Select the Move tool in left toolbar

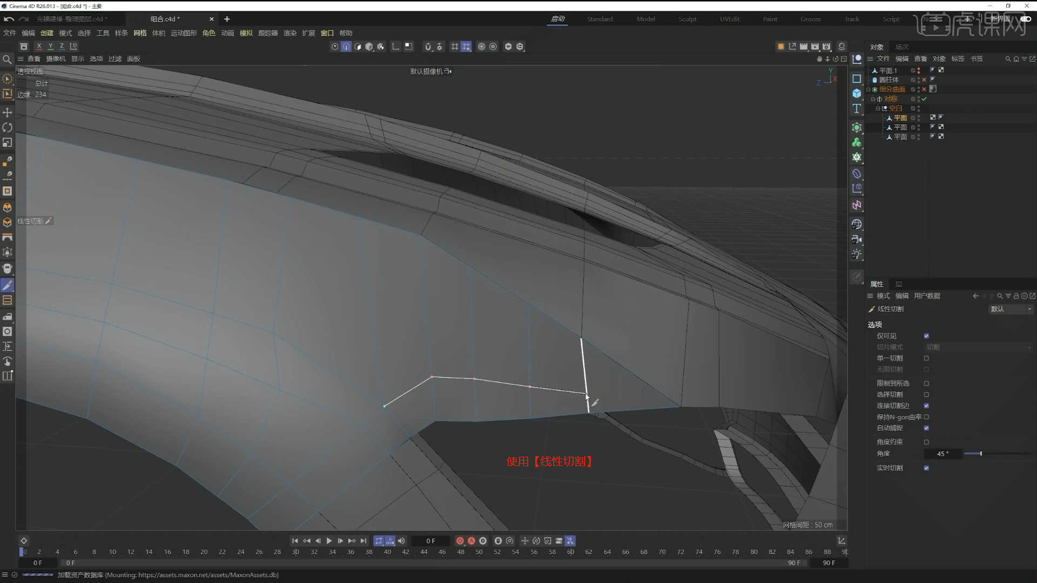click(x=8, y=112)
